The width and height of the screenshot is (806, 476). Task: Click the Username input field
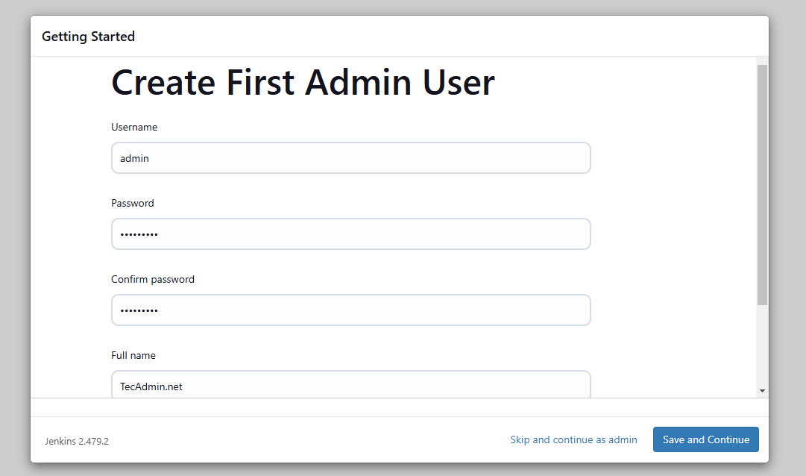tap(350, 158)
